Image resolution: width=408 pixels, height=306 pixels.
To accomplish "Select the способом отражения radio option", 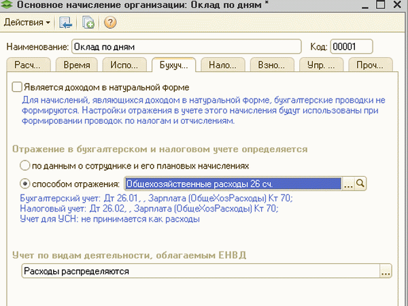I will (25, 184).
